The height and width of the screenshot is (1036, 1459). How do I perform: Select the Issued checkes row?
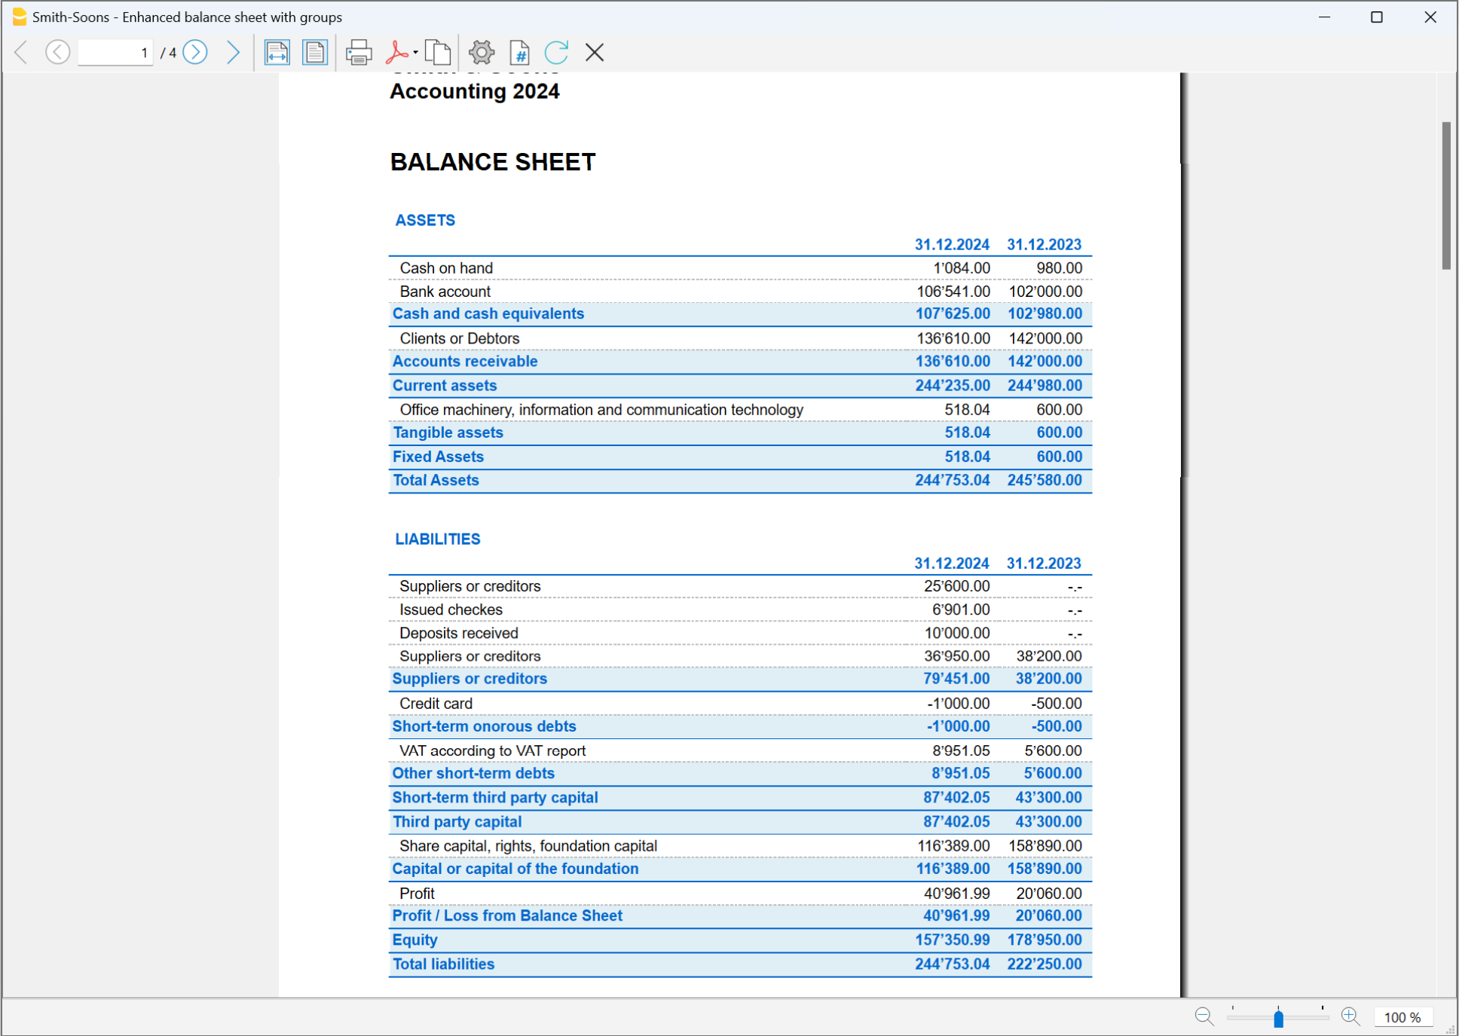(740, 610)
